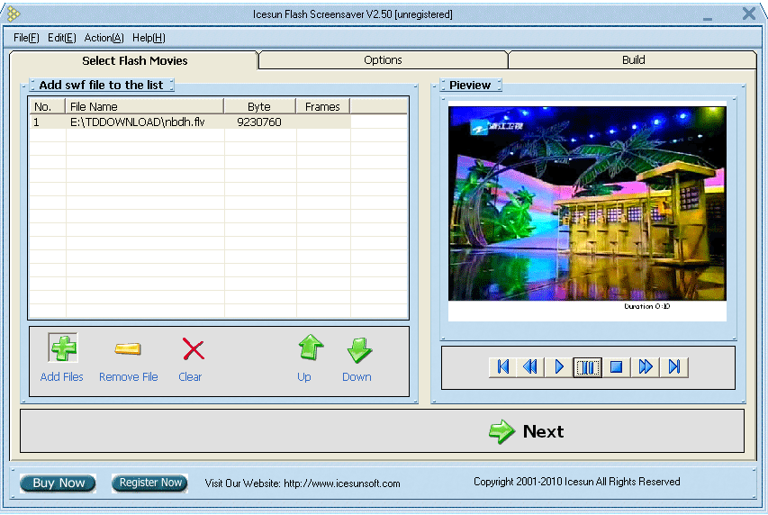Sort list by Frames column header
The height and width of the screenshot is (515, 768).
pyautogui.click(x=322, y=106)
